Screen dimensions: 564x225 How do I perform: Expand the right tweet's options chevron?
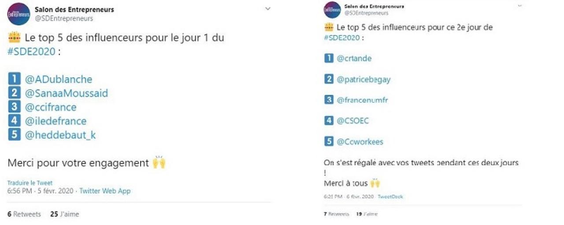(519, 6)
